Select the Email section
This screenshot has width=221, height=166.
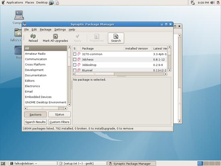[45, 92]
